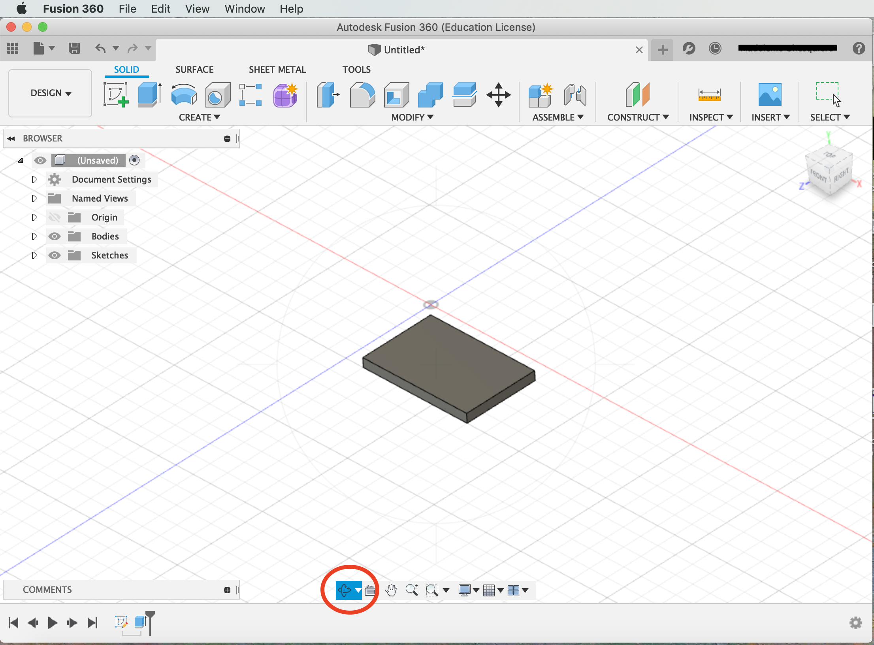Toggle visibility of the Unsaved root component

40,160
